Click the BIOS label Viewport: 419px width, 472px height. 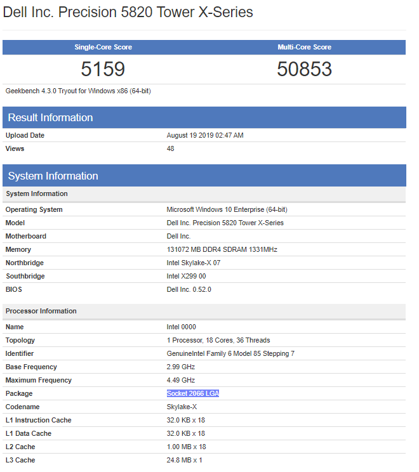coord(14,289)
